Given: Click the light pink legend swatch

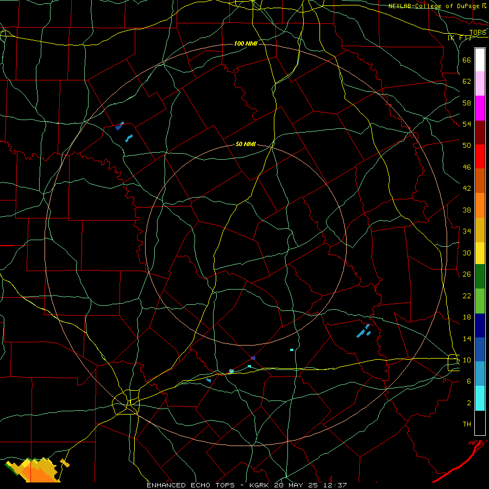Looking at the screenshot, I should pos(480,84).
